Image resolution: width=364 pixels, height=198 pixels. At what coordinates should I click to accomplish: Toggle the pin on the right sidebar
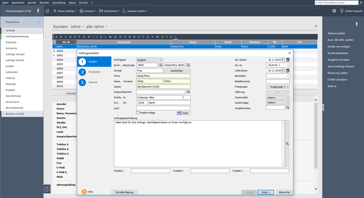coord(357,24)
